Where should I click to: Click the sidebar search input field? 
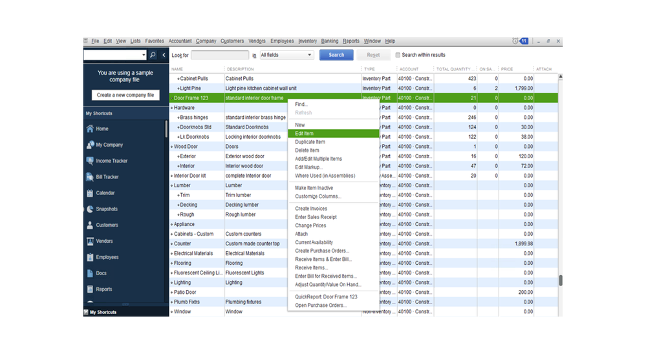[x=112, y=55]
